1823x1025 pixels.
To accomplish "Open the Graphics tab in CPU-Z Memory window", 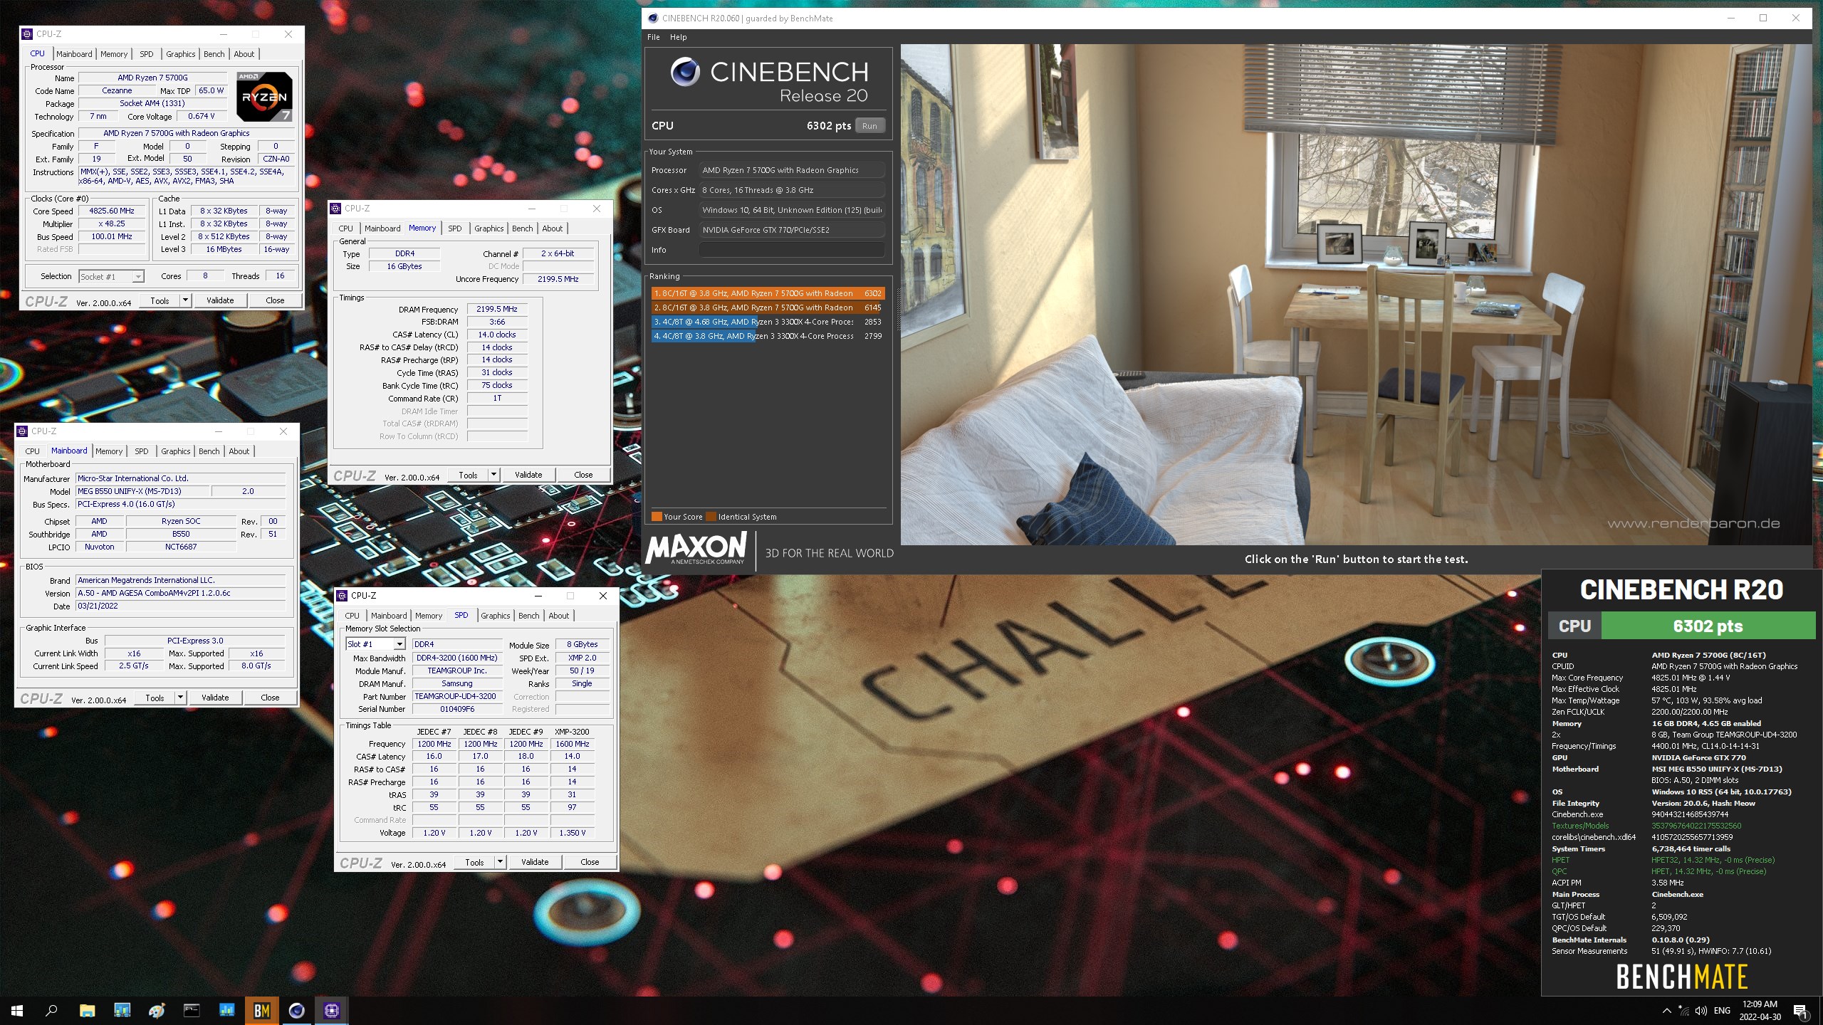I will tap(489, 228).
